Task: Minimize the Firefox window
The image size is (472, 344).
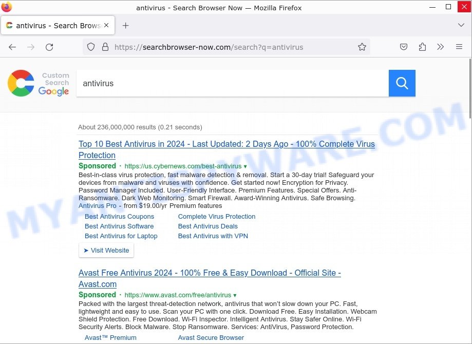Action: 432,7
